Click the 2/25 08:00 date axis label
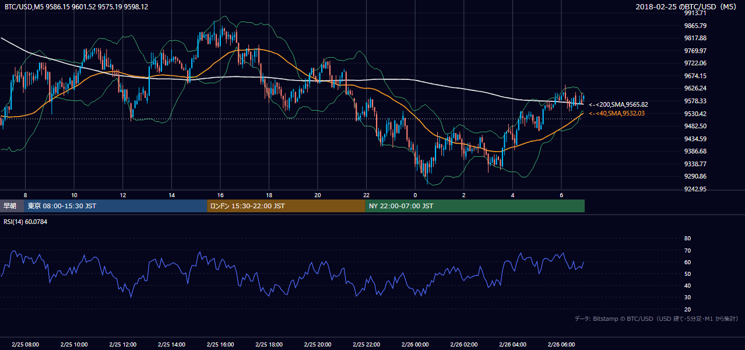The height and width of the screenshot is (350, 745). [x=25, y=345]
